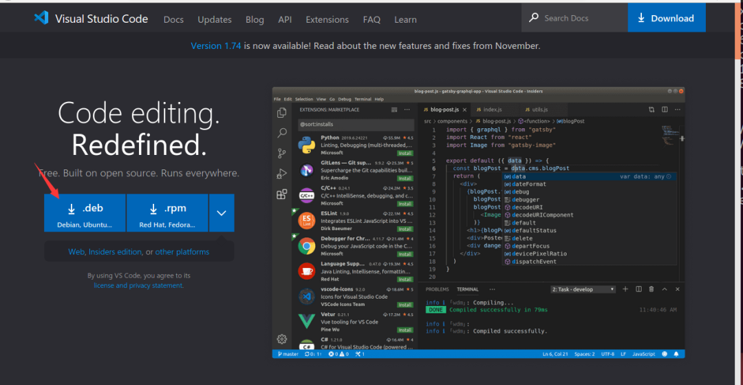Click the Explorer icon in screenshot sidebar
Viewport: 743px width, 385px height.
coord(281,113)
